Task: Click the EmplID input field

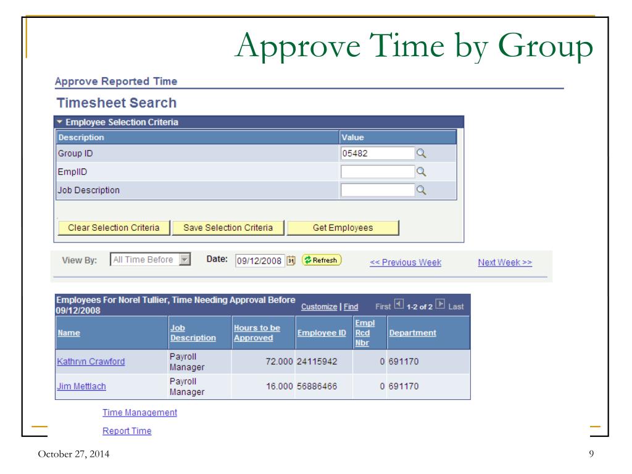Action: 378,172
